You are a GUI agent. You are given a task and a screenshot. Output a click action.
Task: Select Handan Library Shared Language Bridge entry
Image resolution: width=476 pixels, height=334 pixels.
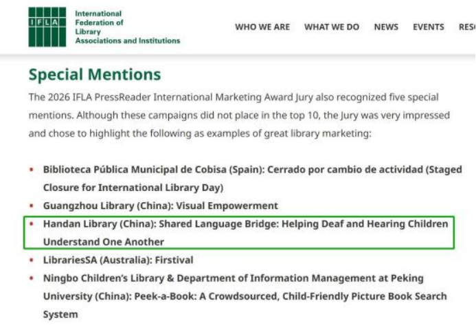[x=246, y=233]
